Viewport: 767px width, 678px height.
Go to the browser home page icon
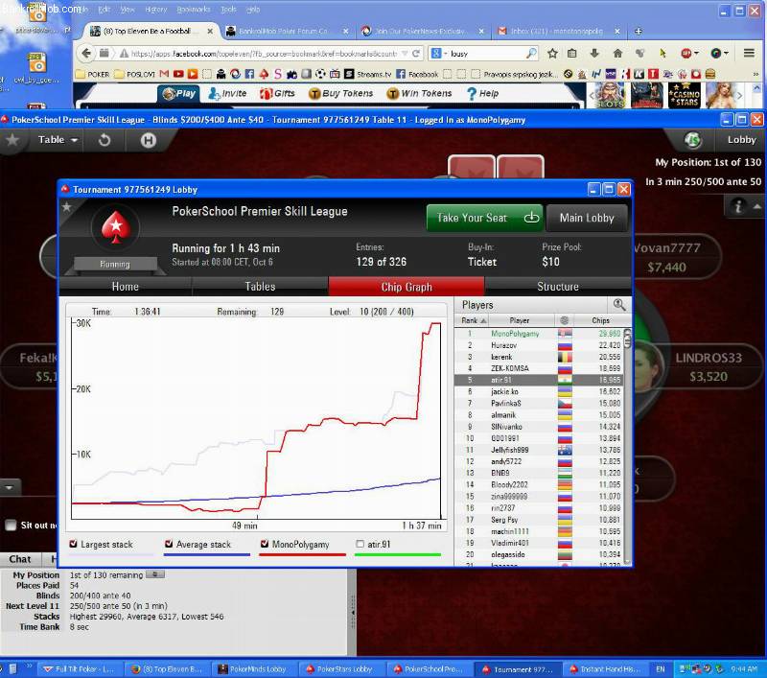click(x=617, y=54)
